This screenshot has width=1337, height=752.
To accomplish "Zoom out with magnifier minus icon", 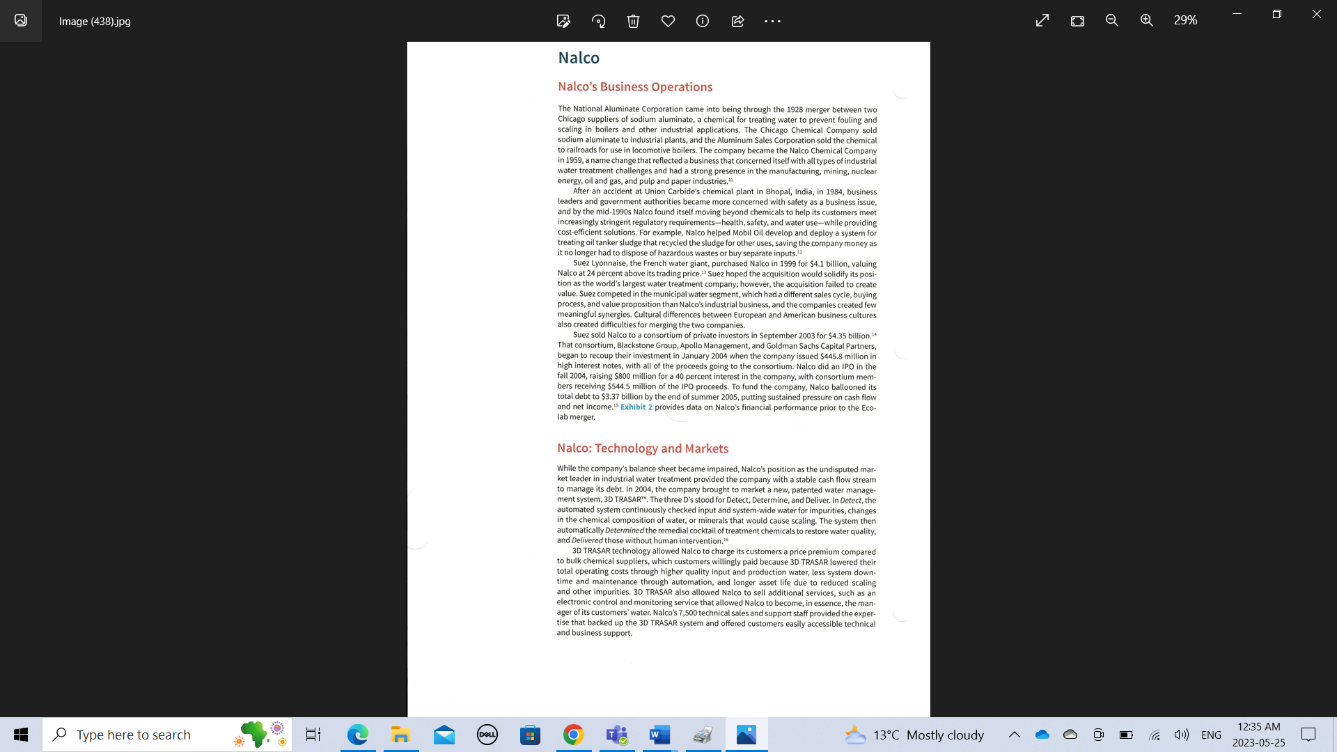I will (x=1112, y=21).
